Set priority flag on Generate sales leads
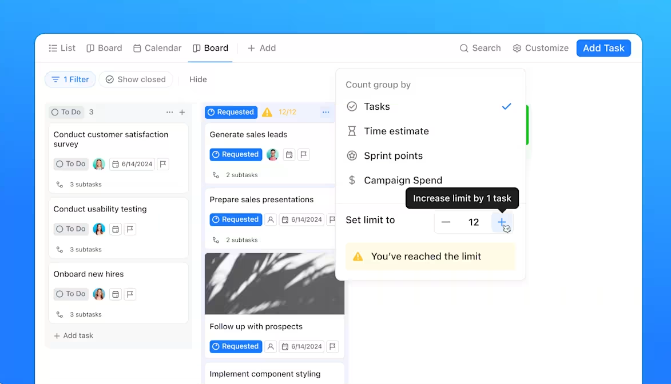The height and width of the screenshot is (384, 671). tap(304, 155)
